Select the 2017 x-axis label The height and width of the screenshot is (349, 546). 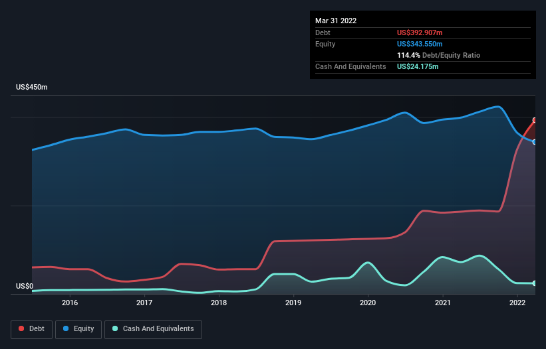(144, 303)
